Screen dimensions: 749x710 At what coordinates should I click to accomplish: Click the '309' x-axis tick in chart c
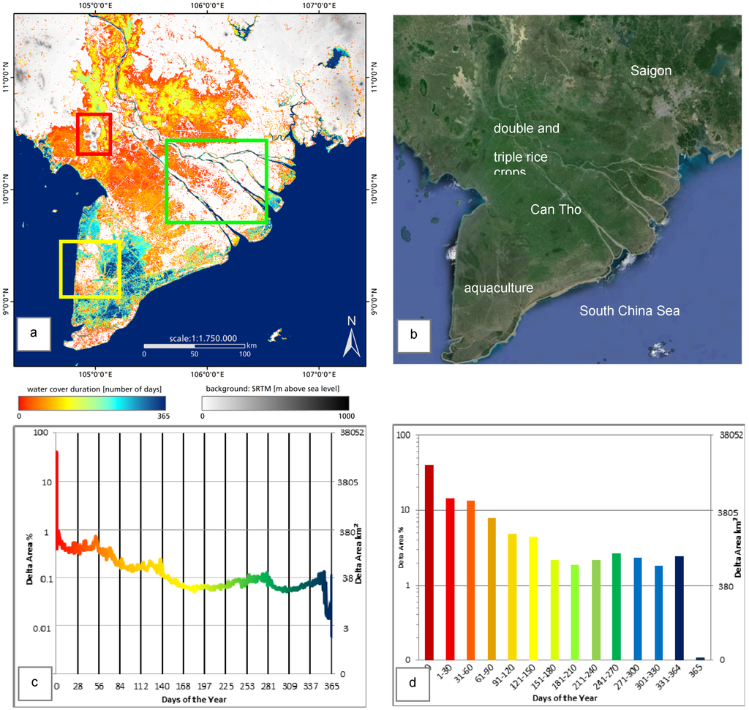pos(289,686)
